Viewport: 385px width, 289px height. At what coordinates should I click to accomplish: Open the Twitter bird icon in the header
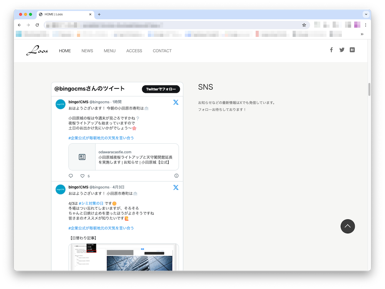coord(342,50)
